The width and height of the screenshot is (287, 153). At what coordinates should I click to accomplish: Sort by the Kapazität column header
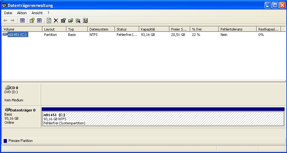click(x=154, y=29)
